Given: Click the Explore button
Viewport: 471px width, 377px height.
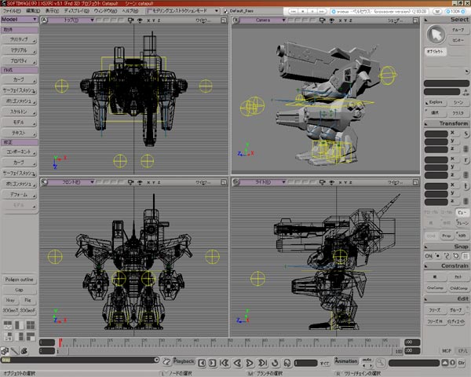Looking at the screenshot, I should pyautogui.click(x=436, y=102).
